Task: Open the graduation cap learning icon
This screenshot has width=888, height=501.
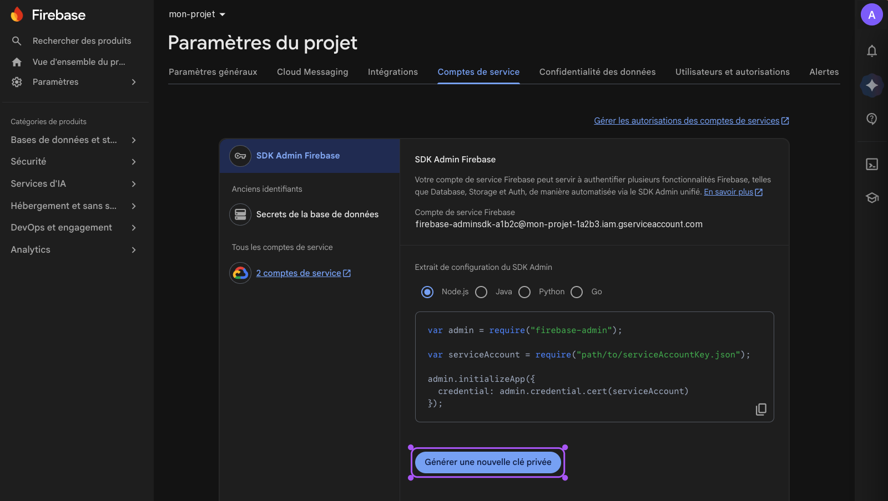Action: (872, 198)
